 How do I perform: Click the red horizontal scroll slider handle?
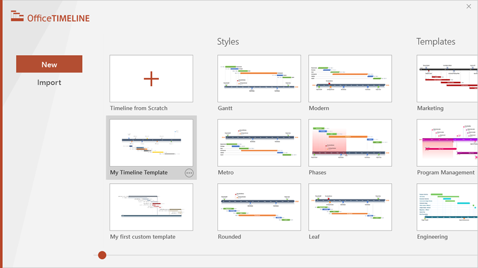103,255
